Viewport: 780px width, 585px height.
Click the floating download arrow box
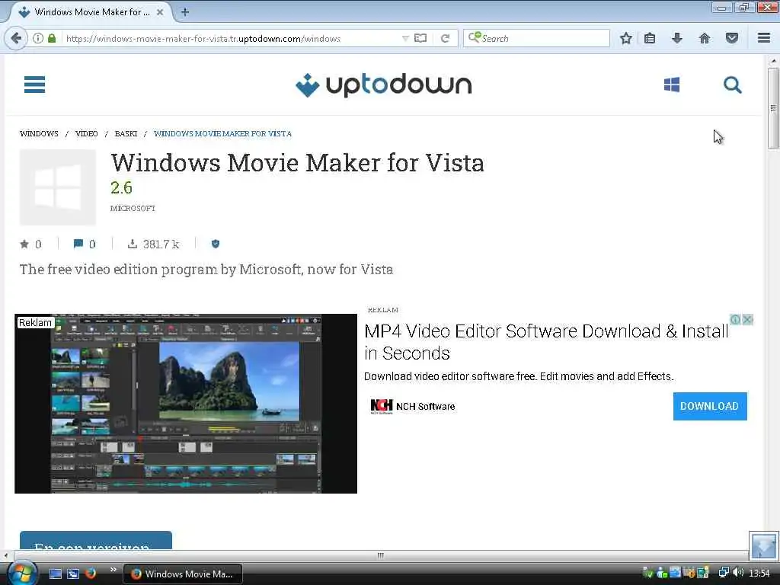(763, 545)
